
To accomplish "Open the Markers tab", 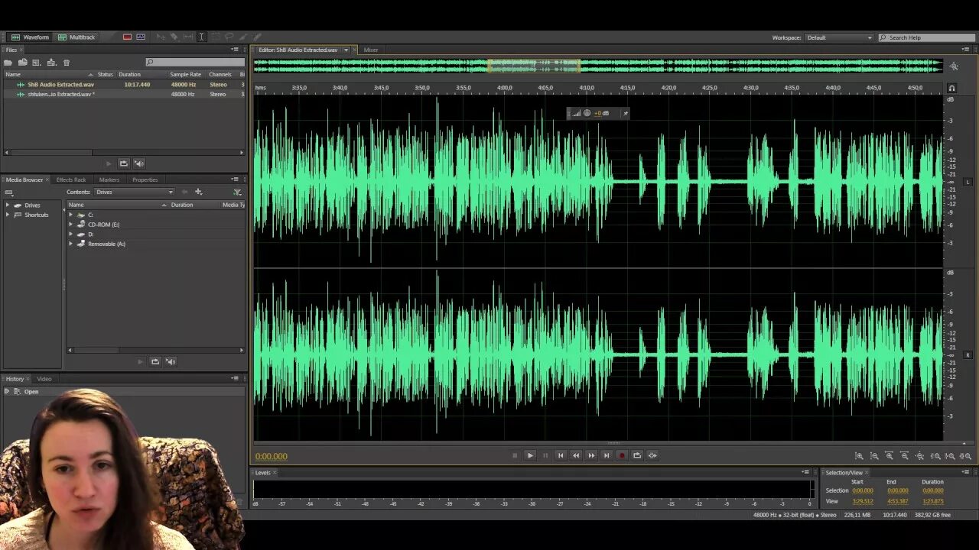I will (x=109, y=180).
